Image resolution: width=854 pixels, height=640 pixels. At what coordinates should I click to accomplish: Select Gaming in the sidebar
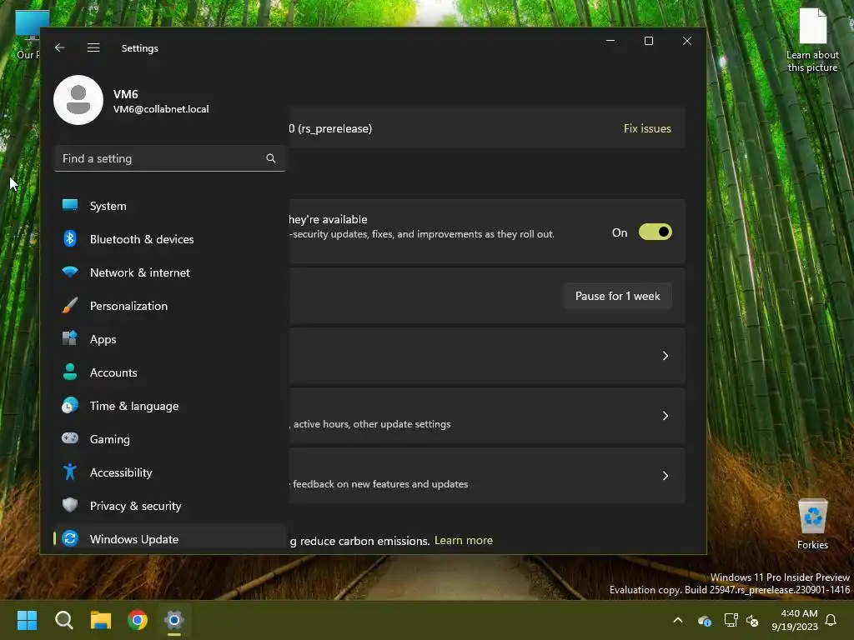170,439
